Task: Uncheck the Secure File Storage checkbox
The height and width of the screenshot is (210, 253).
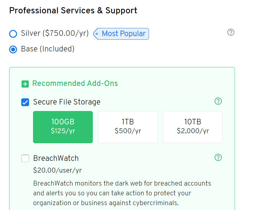Action: (25, 102)
